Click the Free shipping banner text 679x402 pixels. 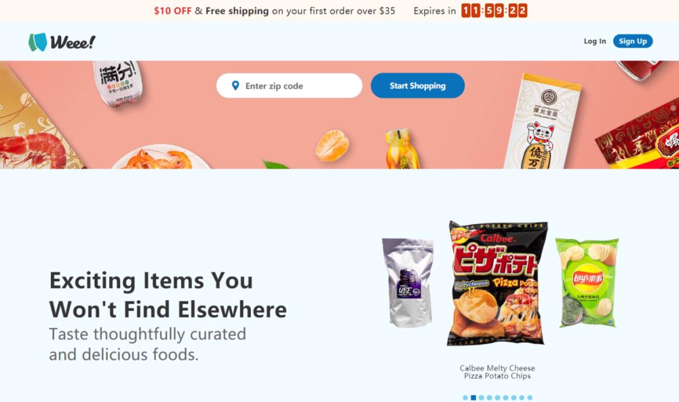click(237, 11)
